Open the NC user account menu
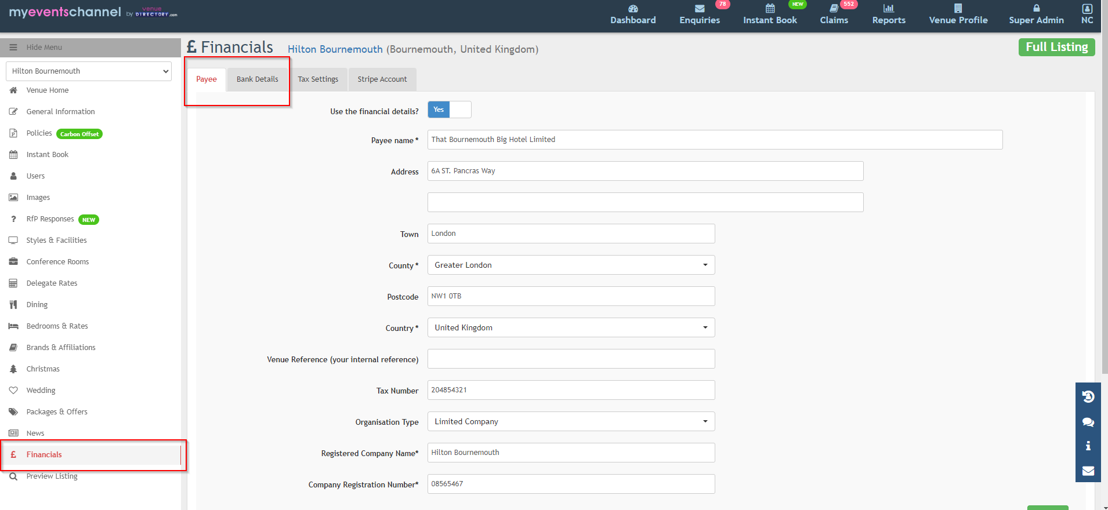The image size is (1108, 510). pos(1087,14)
